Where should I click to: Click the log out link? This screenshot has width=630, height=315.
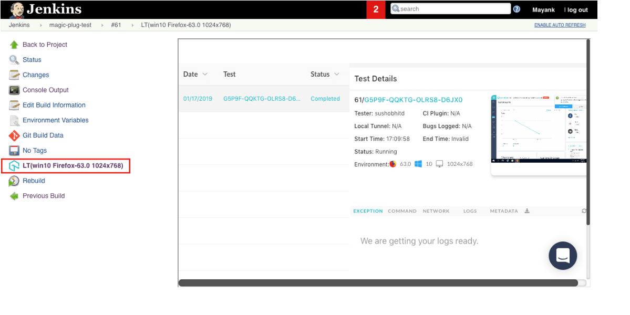pyautogui.click(x=577, y=10)
